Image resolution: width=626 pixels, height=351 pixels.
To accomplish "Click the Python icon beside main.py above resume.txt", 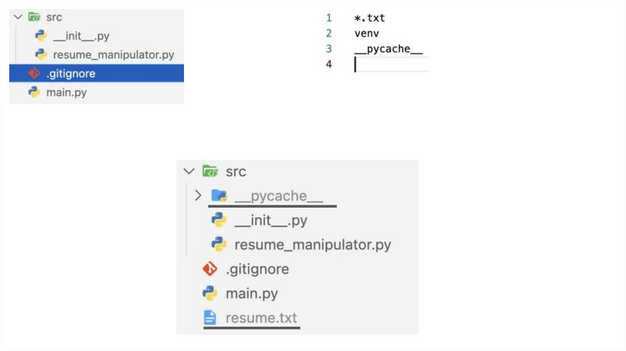I will pos(210,294).
